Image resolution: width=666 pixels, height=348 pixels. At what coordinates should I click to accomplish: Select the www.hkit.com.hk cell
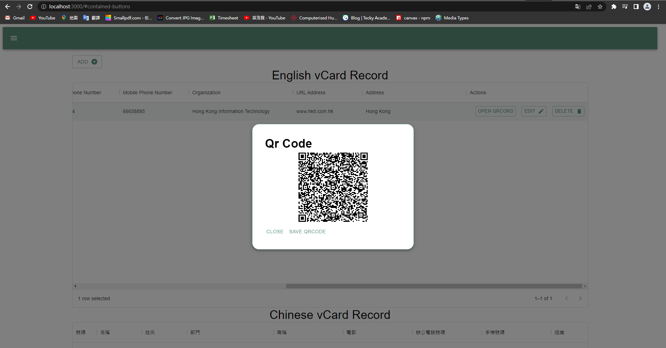[327, 111]
